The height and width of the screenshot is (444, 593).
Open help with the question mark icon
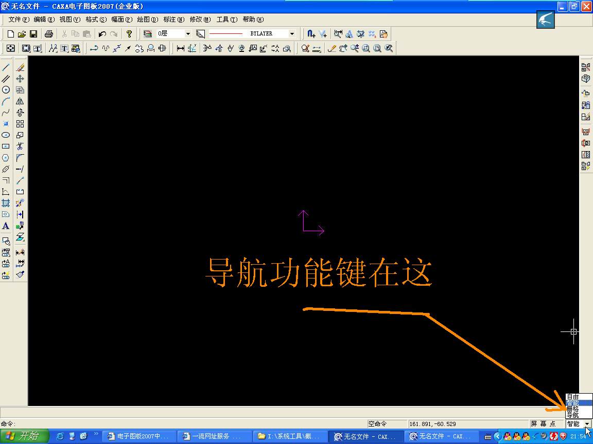129,34
